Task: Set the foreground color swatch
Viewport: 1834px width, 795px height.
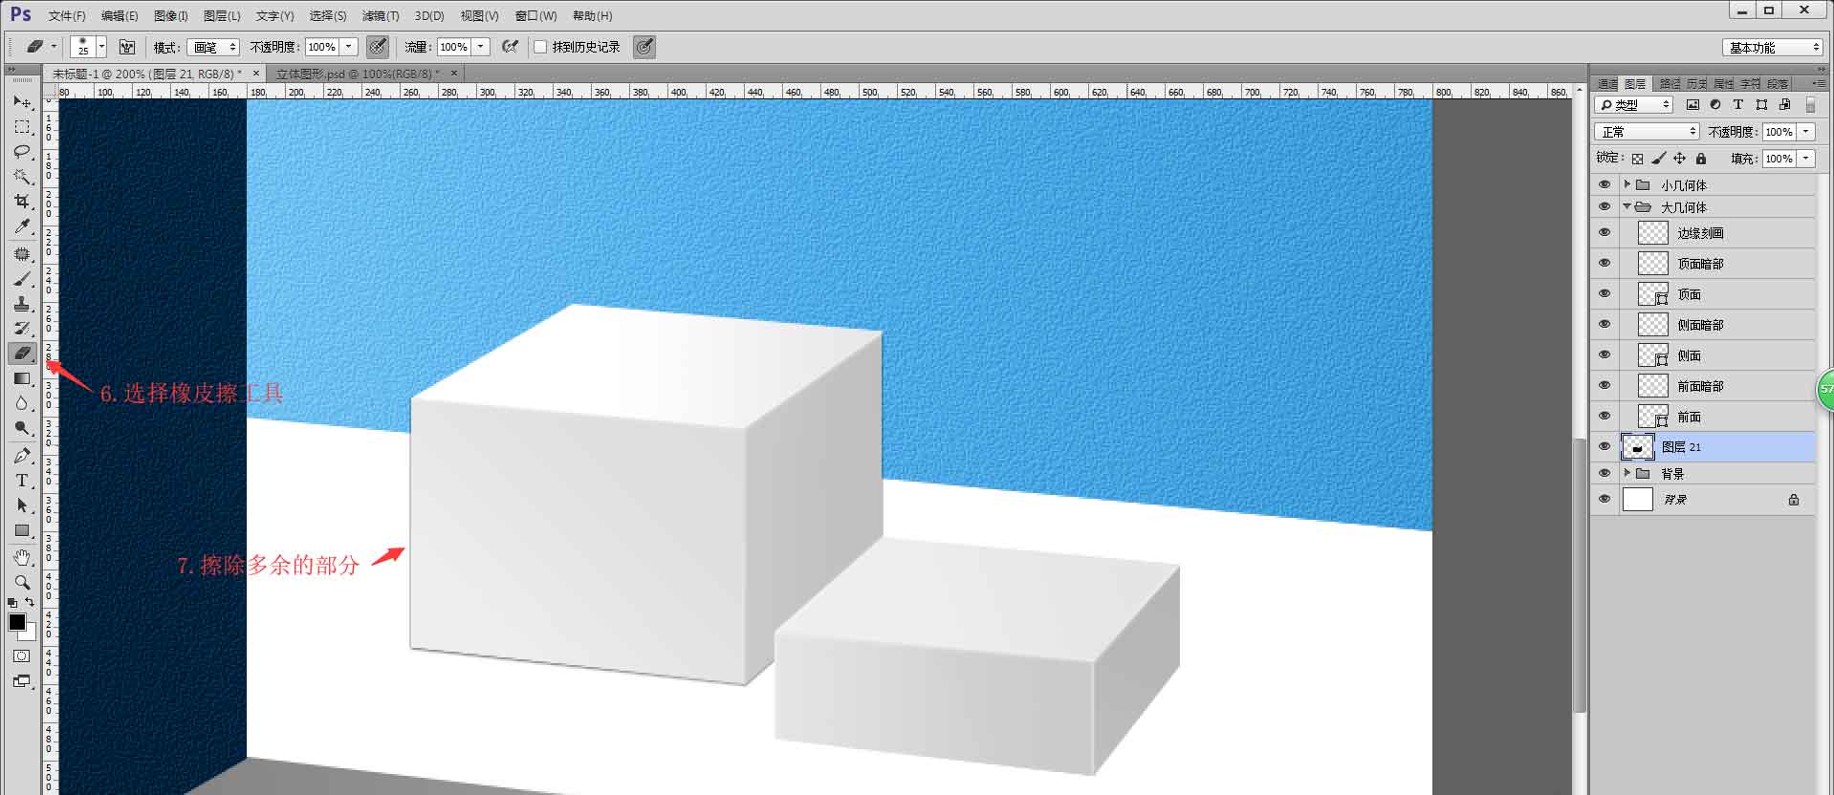Action: [x=17, y=622]
